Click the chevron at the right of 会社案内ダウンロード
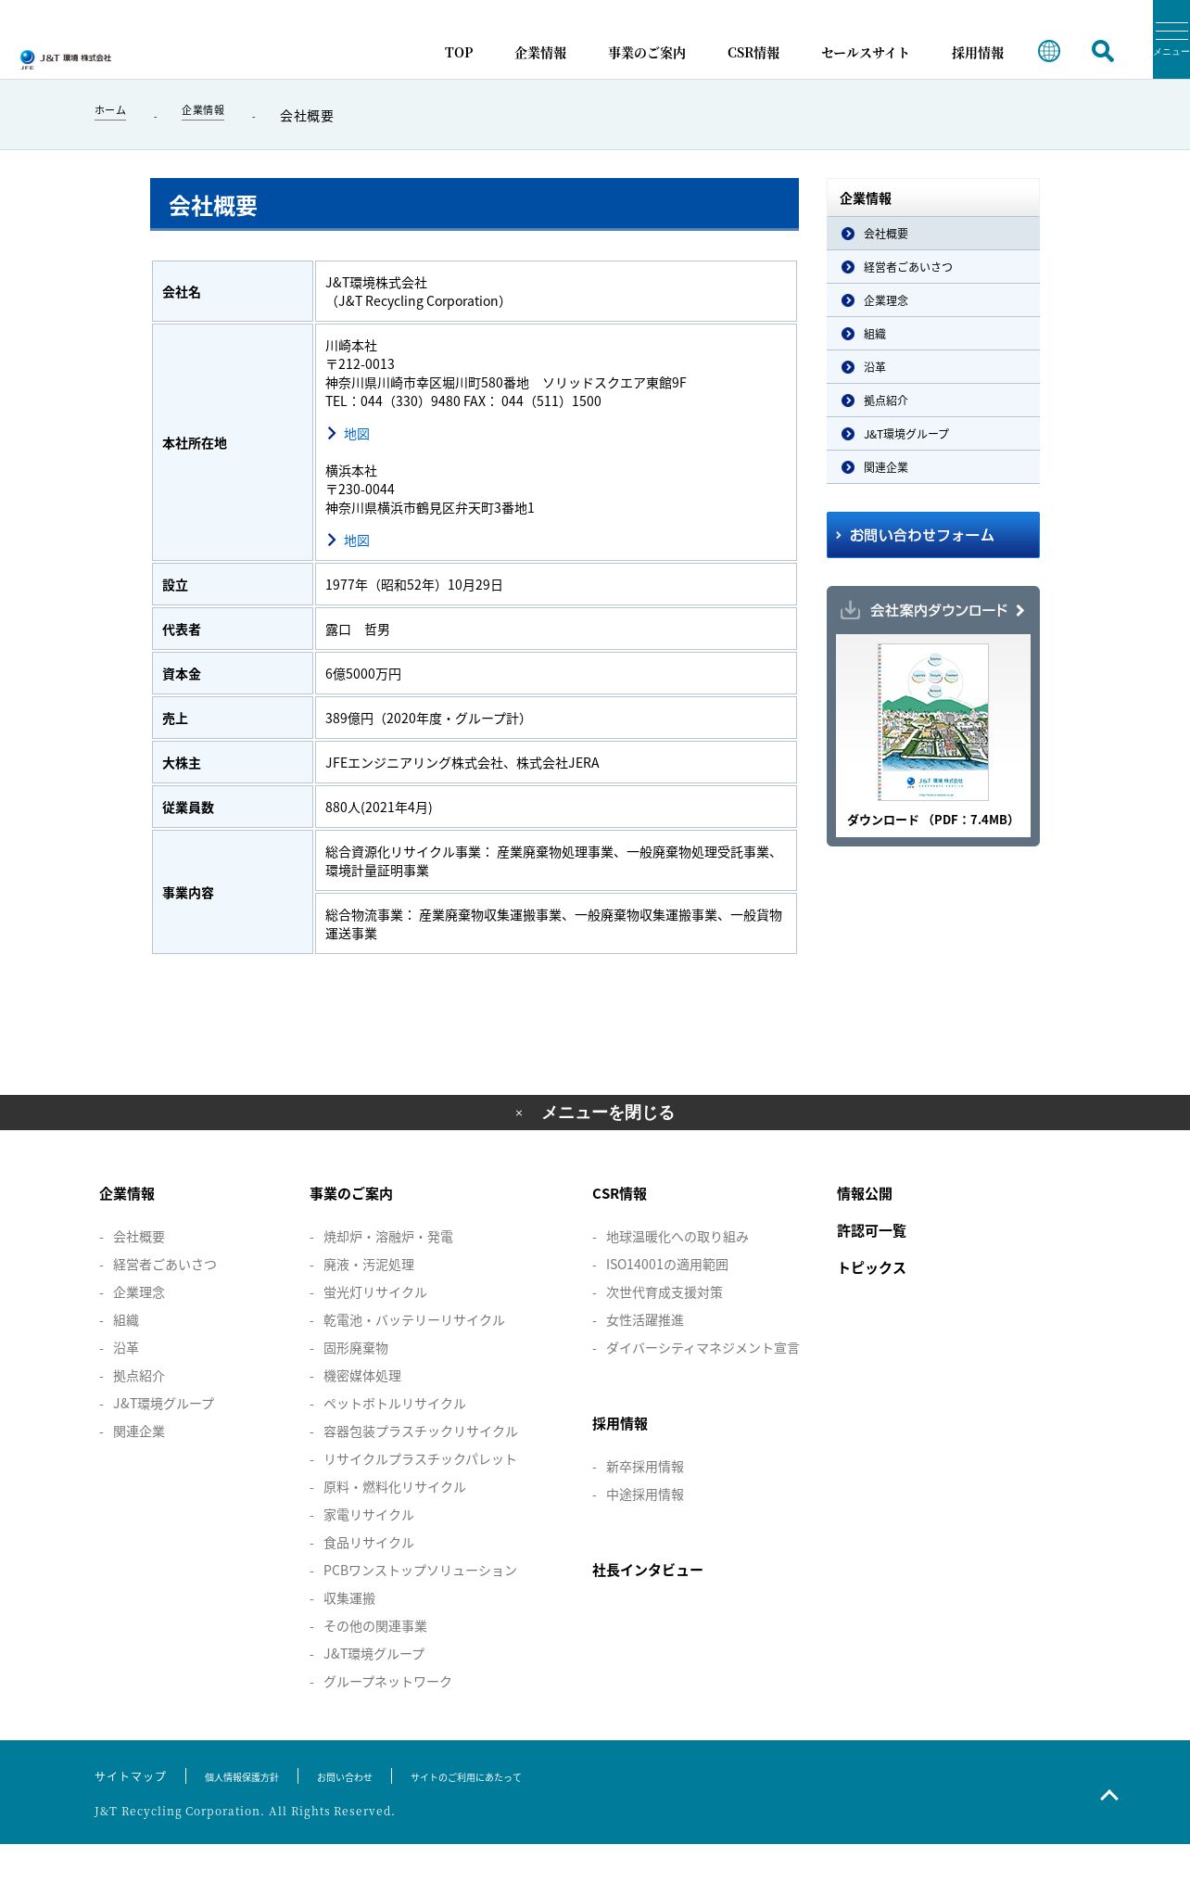 point(1019,610)
